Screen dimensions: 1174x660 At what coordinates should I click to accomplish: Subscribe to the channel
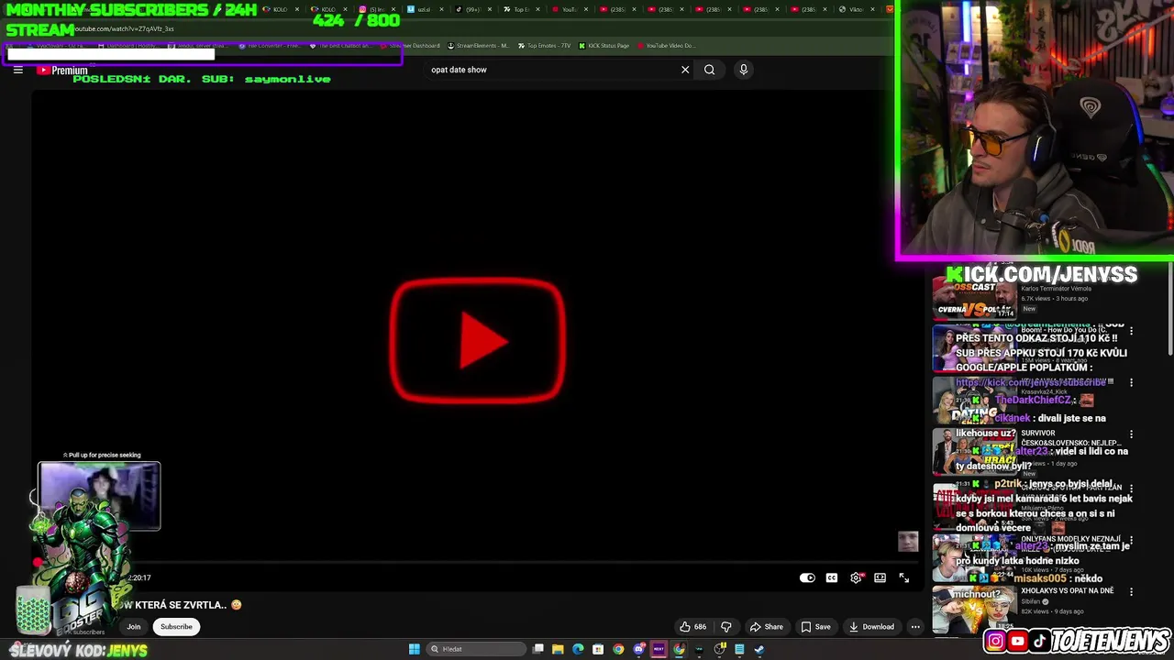(x=176, y=627)
